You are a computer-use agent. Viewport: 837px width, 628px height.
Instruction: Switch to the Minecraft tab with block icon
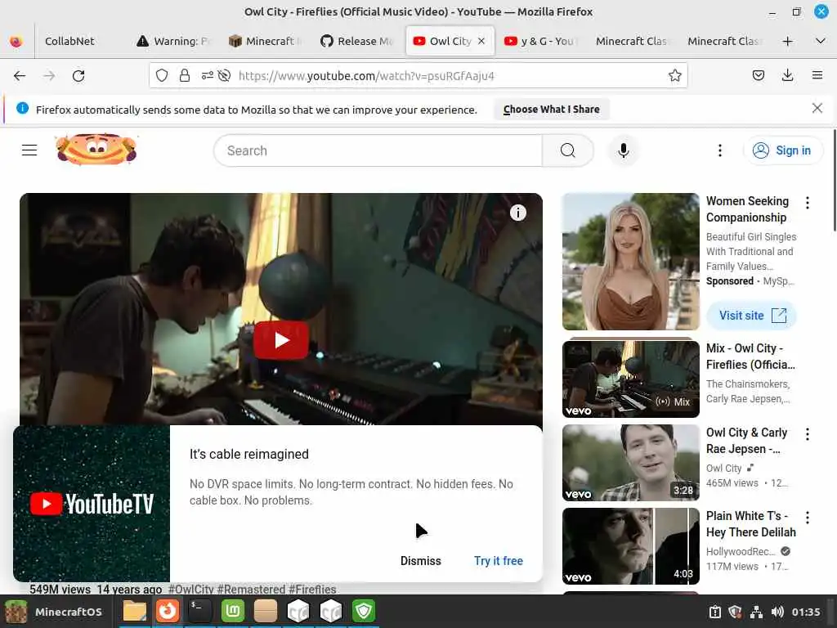point(266,41)
